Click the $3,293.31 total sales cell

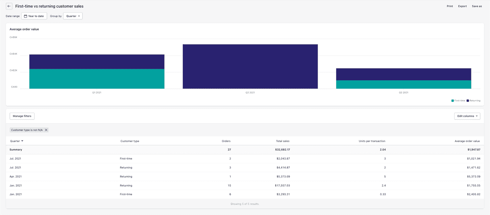(x=283, y=194)
